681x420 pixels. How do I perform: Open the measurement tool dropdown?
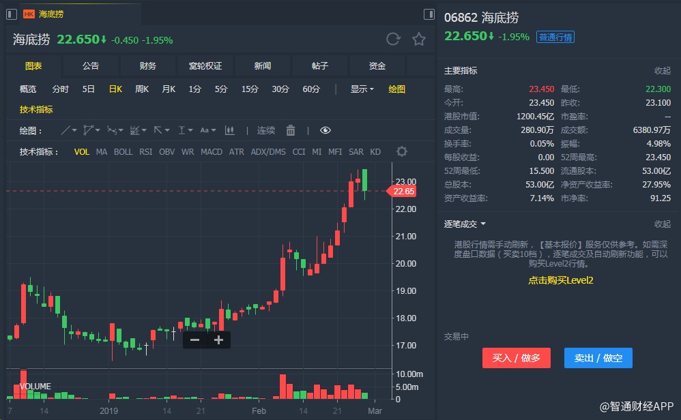(x=185, y=130)
